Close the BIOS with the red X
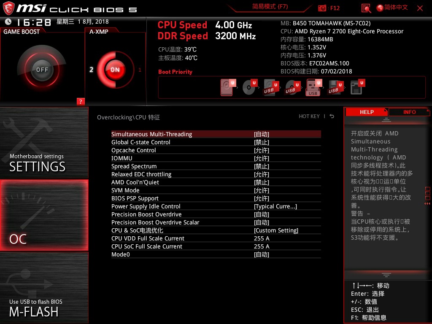432x324 pixels. click(x=420, y=8)
